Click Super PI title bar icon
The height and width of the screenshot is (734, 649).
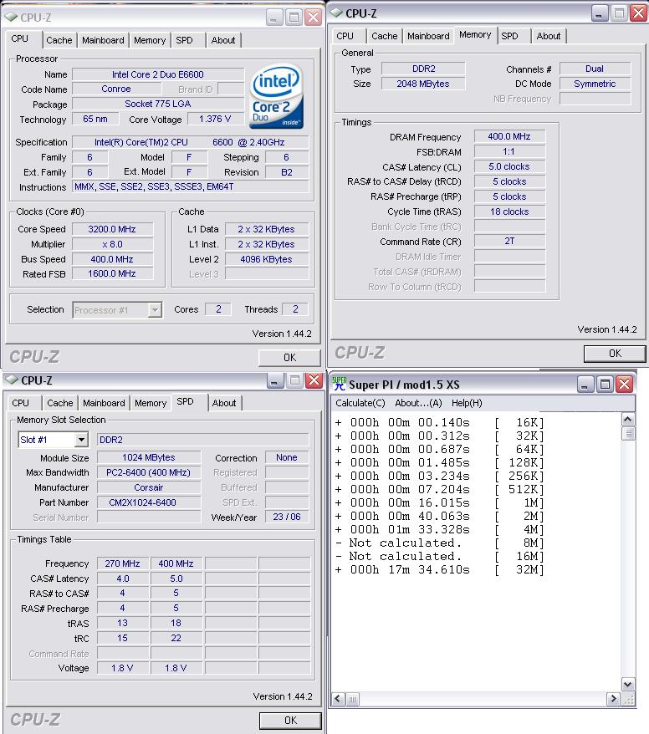pos(340,385)
